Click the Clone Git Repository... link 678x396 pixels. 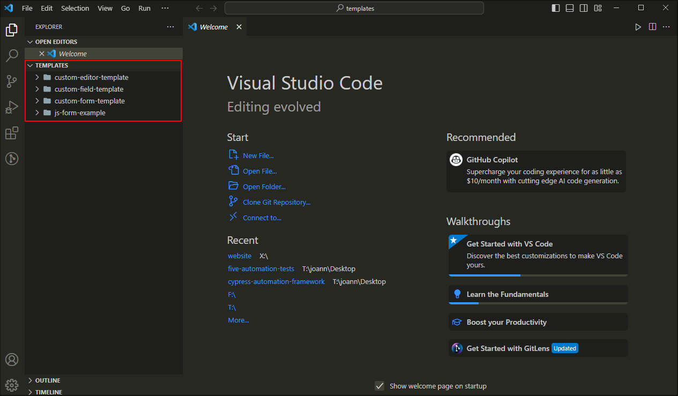click(x=277, y=202)
